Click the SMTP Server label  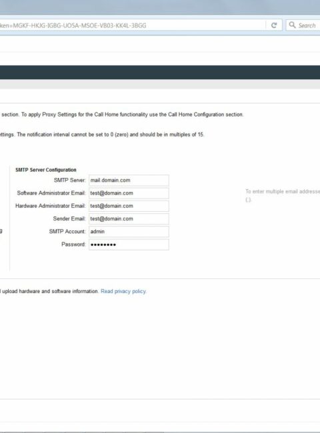coord(70,181)
